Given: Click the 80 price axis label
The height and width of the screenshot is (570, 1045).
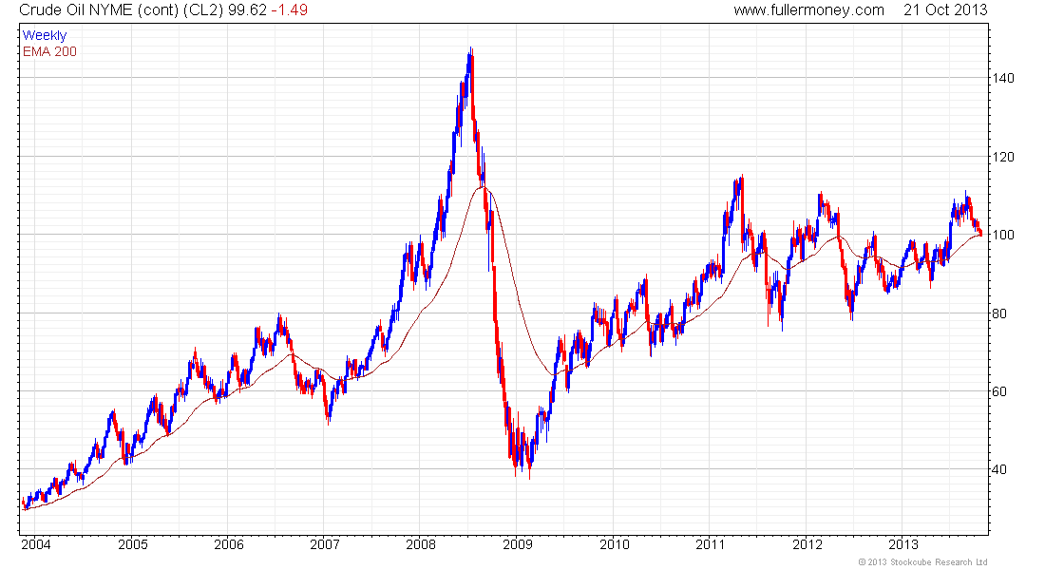Looking at the screenshot, I should click(x=999, y=313).
